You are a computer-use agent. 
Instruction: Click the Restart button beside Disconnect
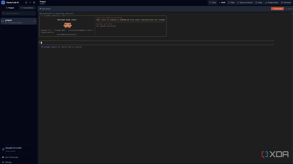(x=289, y=9)
